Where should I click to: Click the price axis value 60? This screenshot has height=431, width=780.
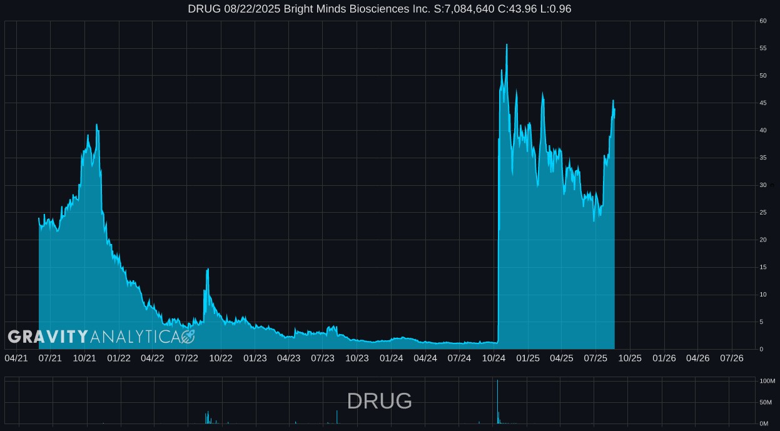pyautogui.click(x=763, y=21)
